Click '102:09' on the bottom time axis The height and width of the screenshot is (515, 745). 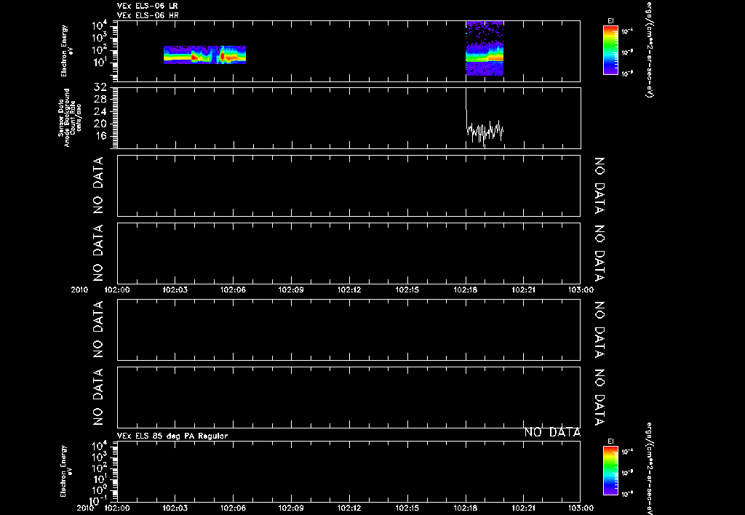click(291, 508)
